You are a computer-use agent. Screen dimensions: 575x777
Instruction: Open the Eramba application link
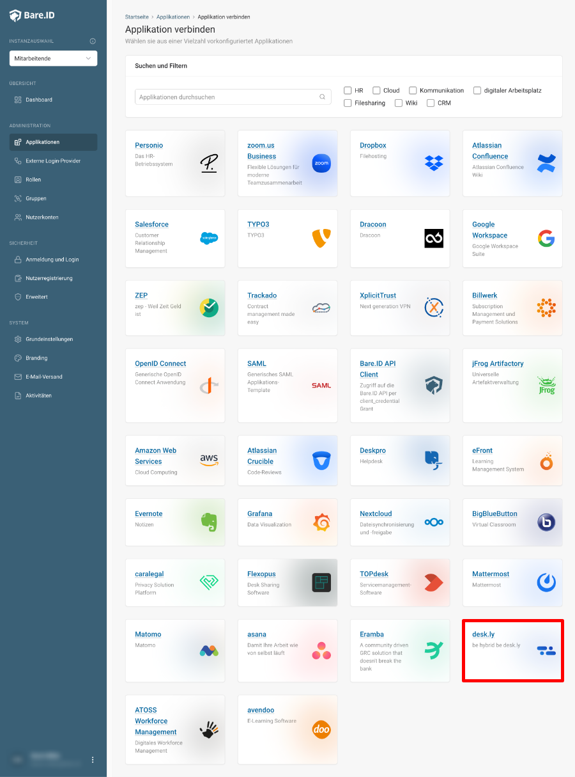point(372,634)
